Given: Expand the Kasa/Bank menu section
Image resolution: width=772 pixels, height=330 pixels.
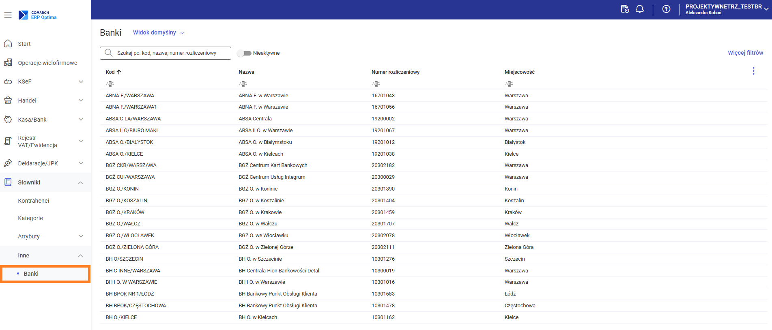Looking at the screenshot, I should pyautogui.click(x=81, y=119).
